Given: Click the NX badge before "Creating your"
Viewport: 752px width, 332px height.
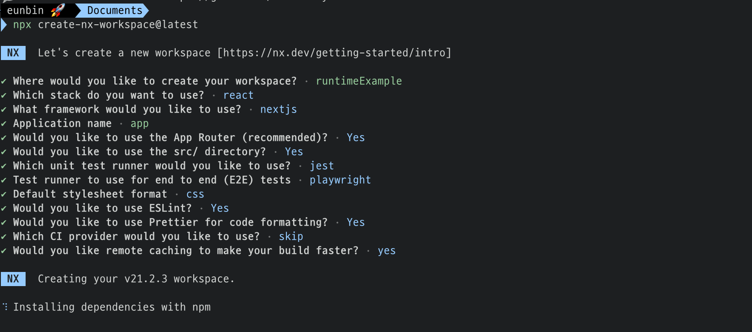Looking at the screenshot, I should [x=13, y=279].
